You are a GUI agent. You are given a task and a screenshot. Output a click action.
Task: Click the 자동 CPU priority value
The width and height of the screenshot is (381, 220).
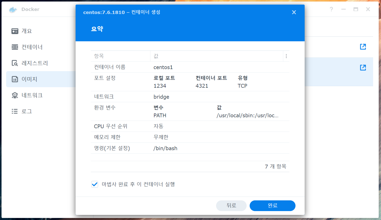[159, 126]
